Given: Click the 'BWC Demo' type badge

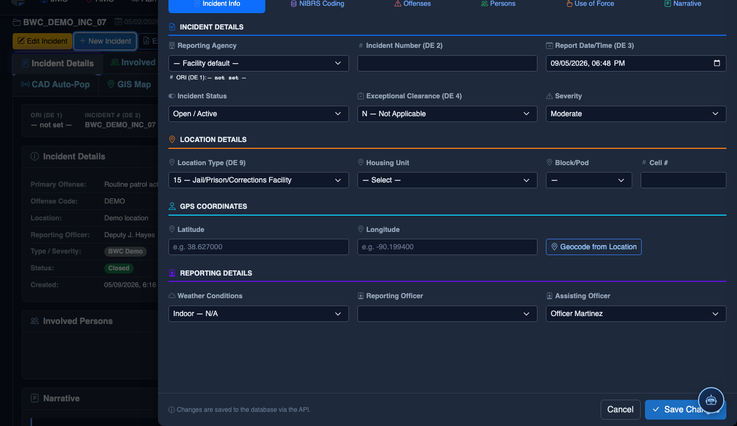Looking at the screenshot, I should pos(125,251).
